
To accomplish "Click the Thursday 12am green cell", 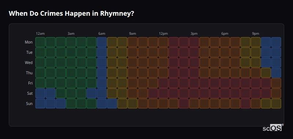I will [40, 73].
